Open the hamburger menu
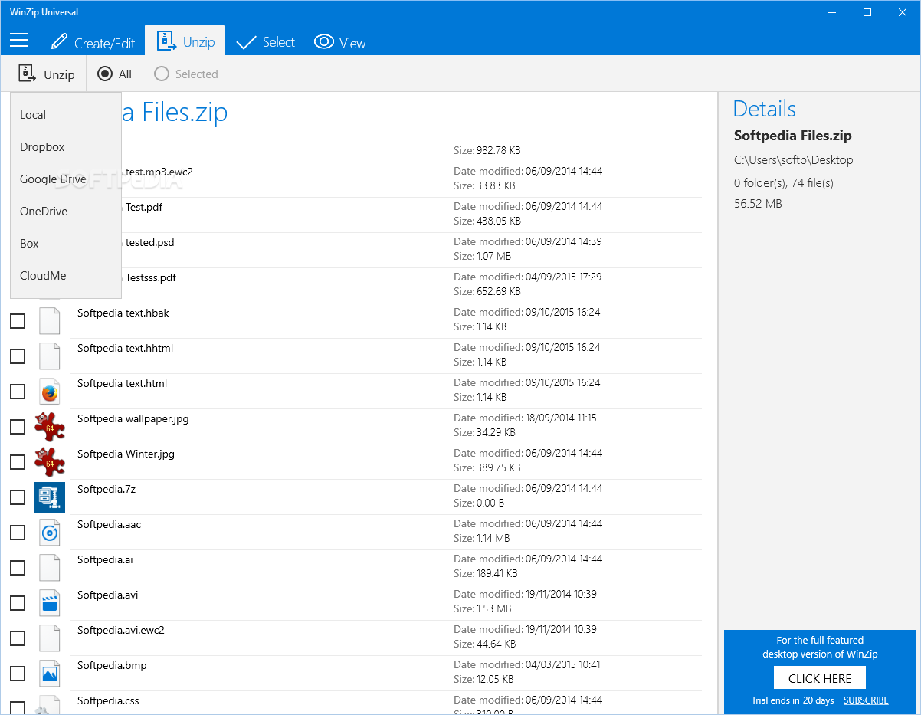The image size is (921, 715). (19, 41)
